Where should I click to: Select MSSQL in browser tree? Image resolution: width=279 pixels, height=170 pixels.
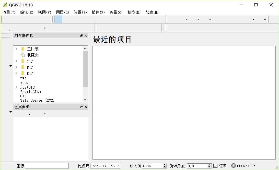(x=25, y=83)
